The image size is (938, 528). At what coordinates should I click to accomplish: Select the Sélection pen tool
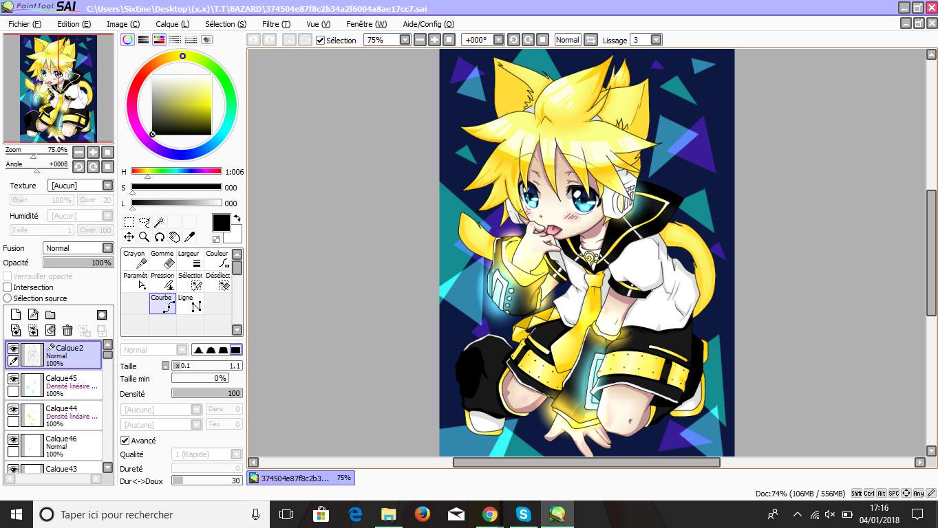[x=190, y=281]
